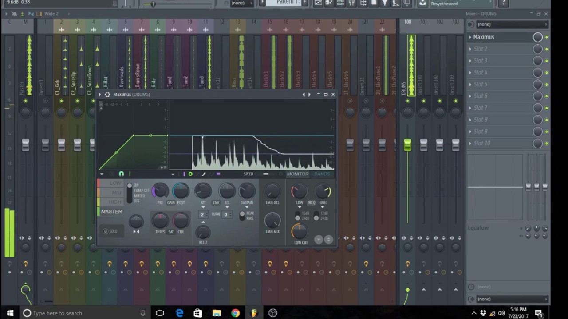Select the LOW band tab in Maximus

pos(110,183)
